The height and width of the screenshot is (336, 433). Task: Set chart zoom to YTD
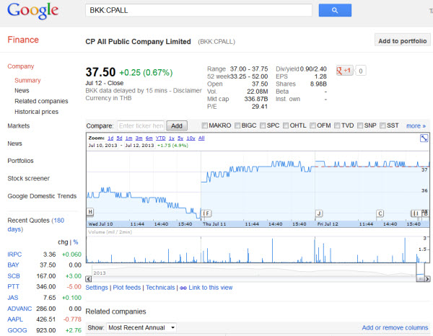pos(160,138)
